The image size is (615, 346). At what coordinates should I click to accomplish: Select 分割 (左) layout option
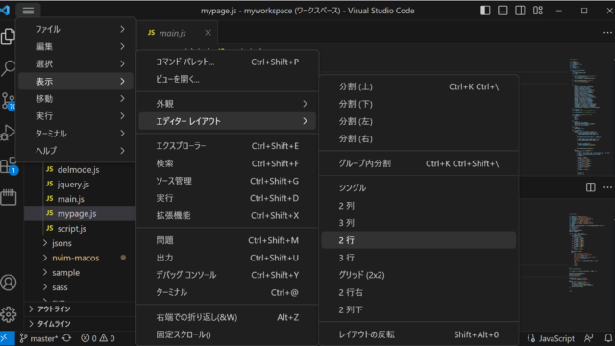(419, 122)
